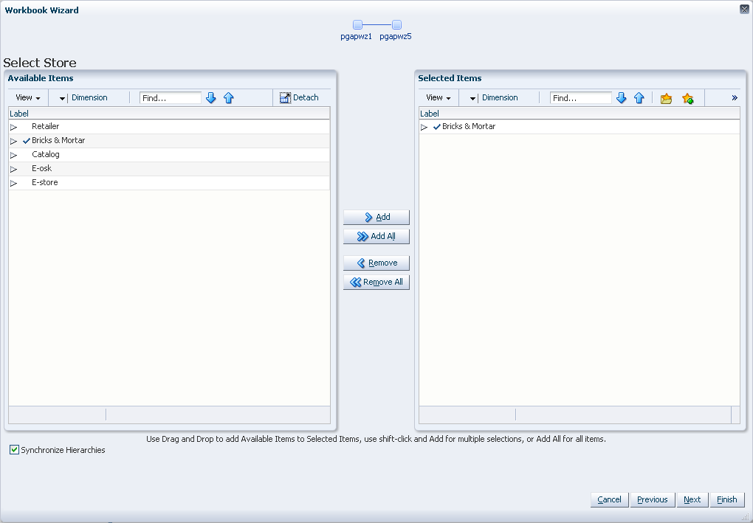
Task: Click the Remove button
Action: [376, 263]
